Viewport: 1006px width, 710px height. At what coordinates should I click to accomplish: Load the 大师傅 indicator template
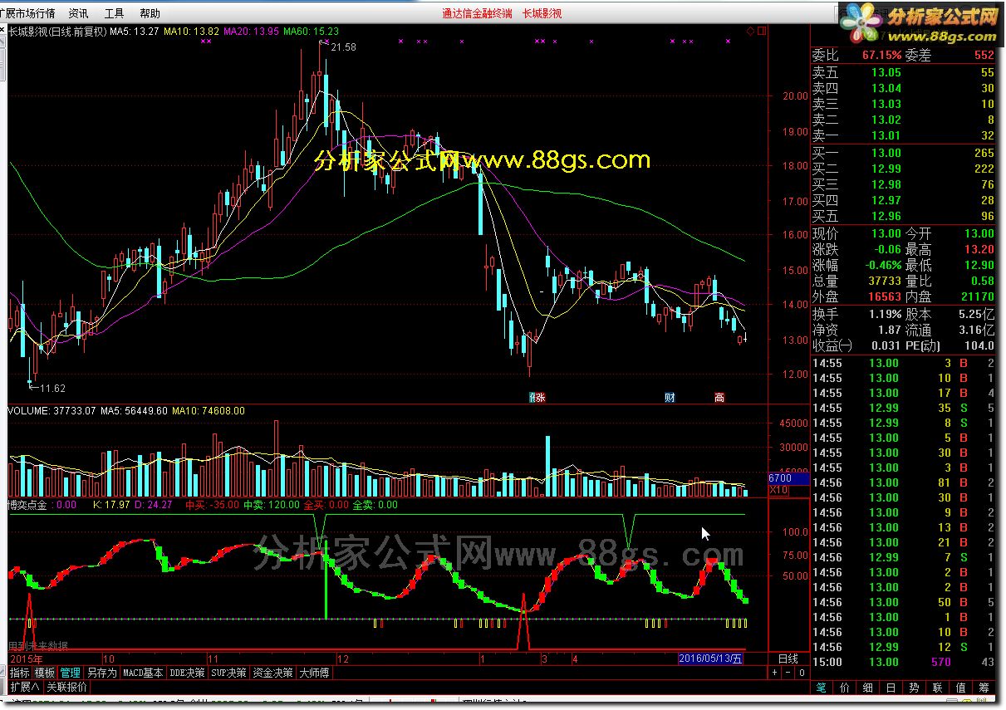pos(314,673)
